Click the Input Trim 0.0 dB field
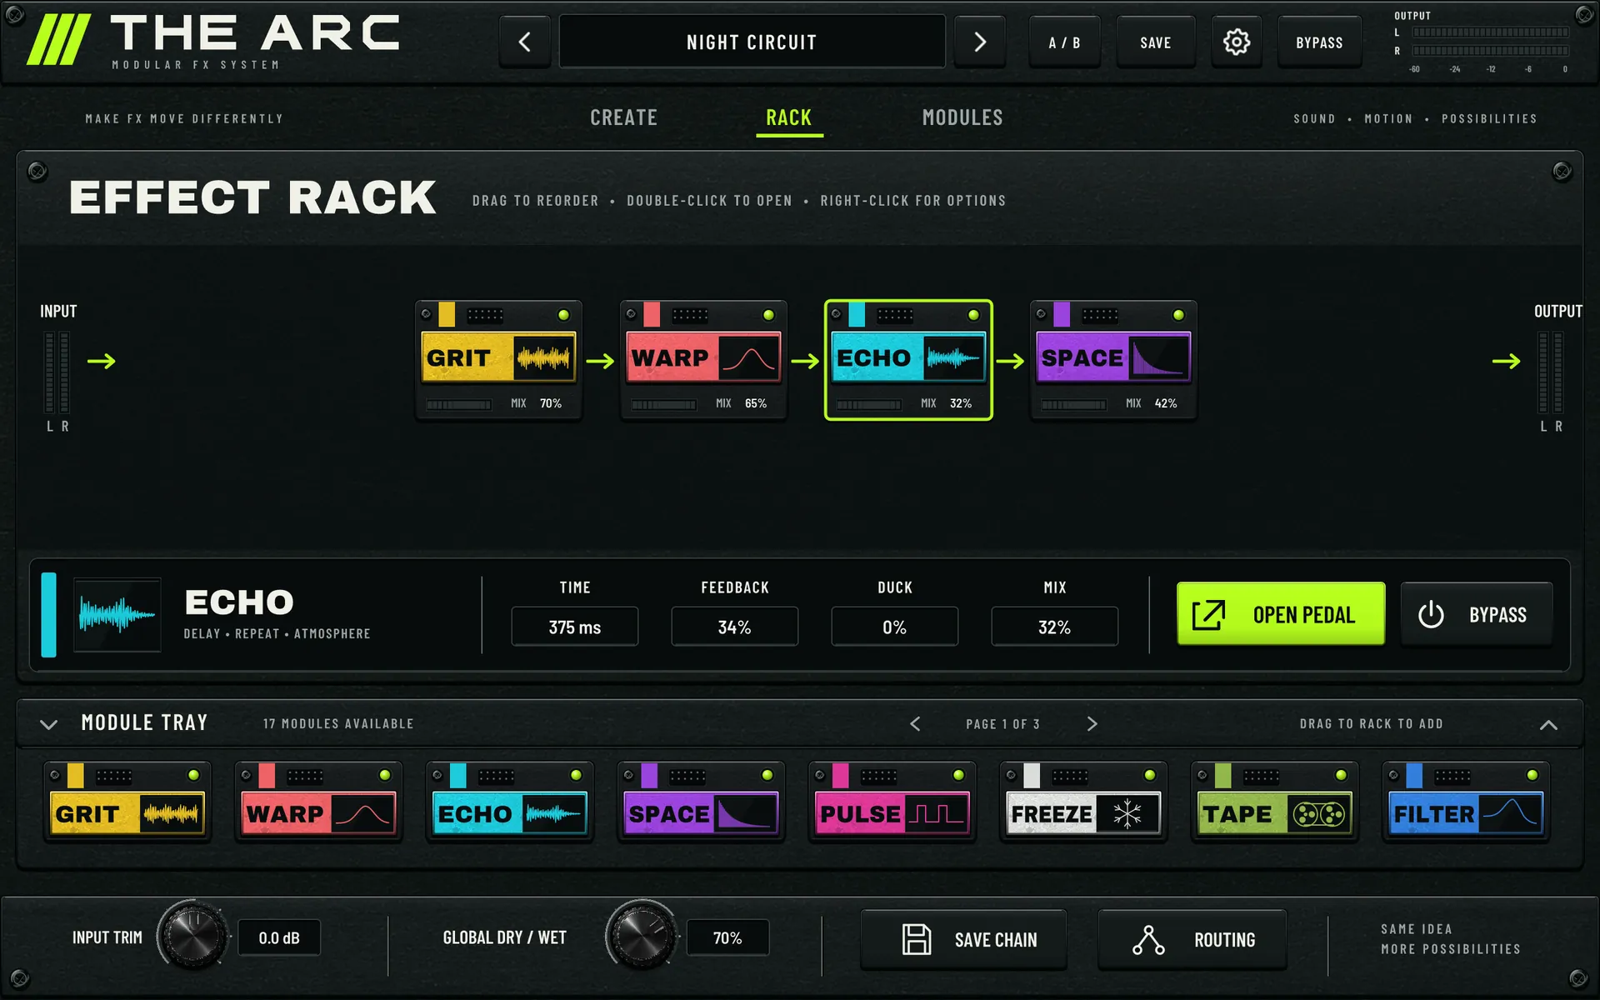Viewport: 1600px width, 1000px height. click(x=279, y=937)
